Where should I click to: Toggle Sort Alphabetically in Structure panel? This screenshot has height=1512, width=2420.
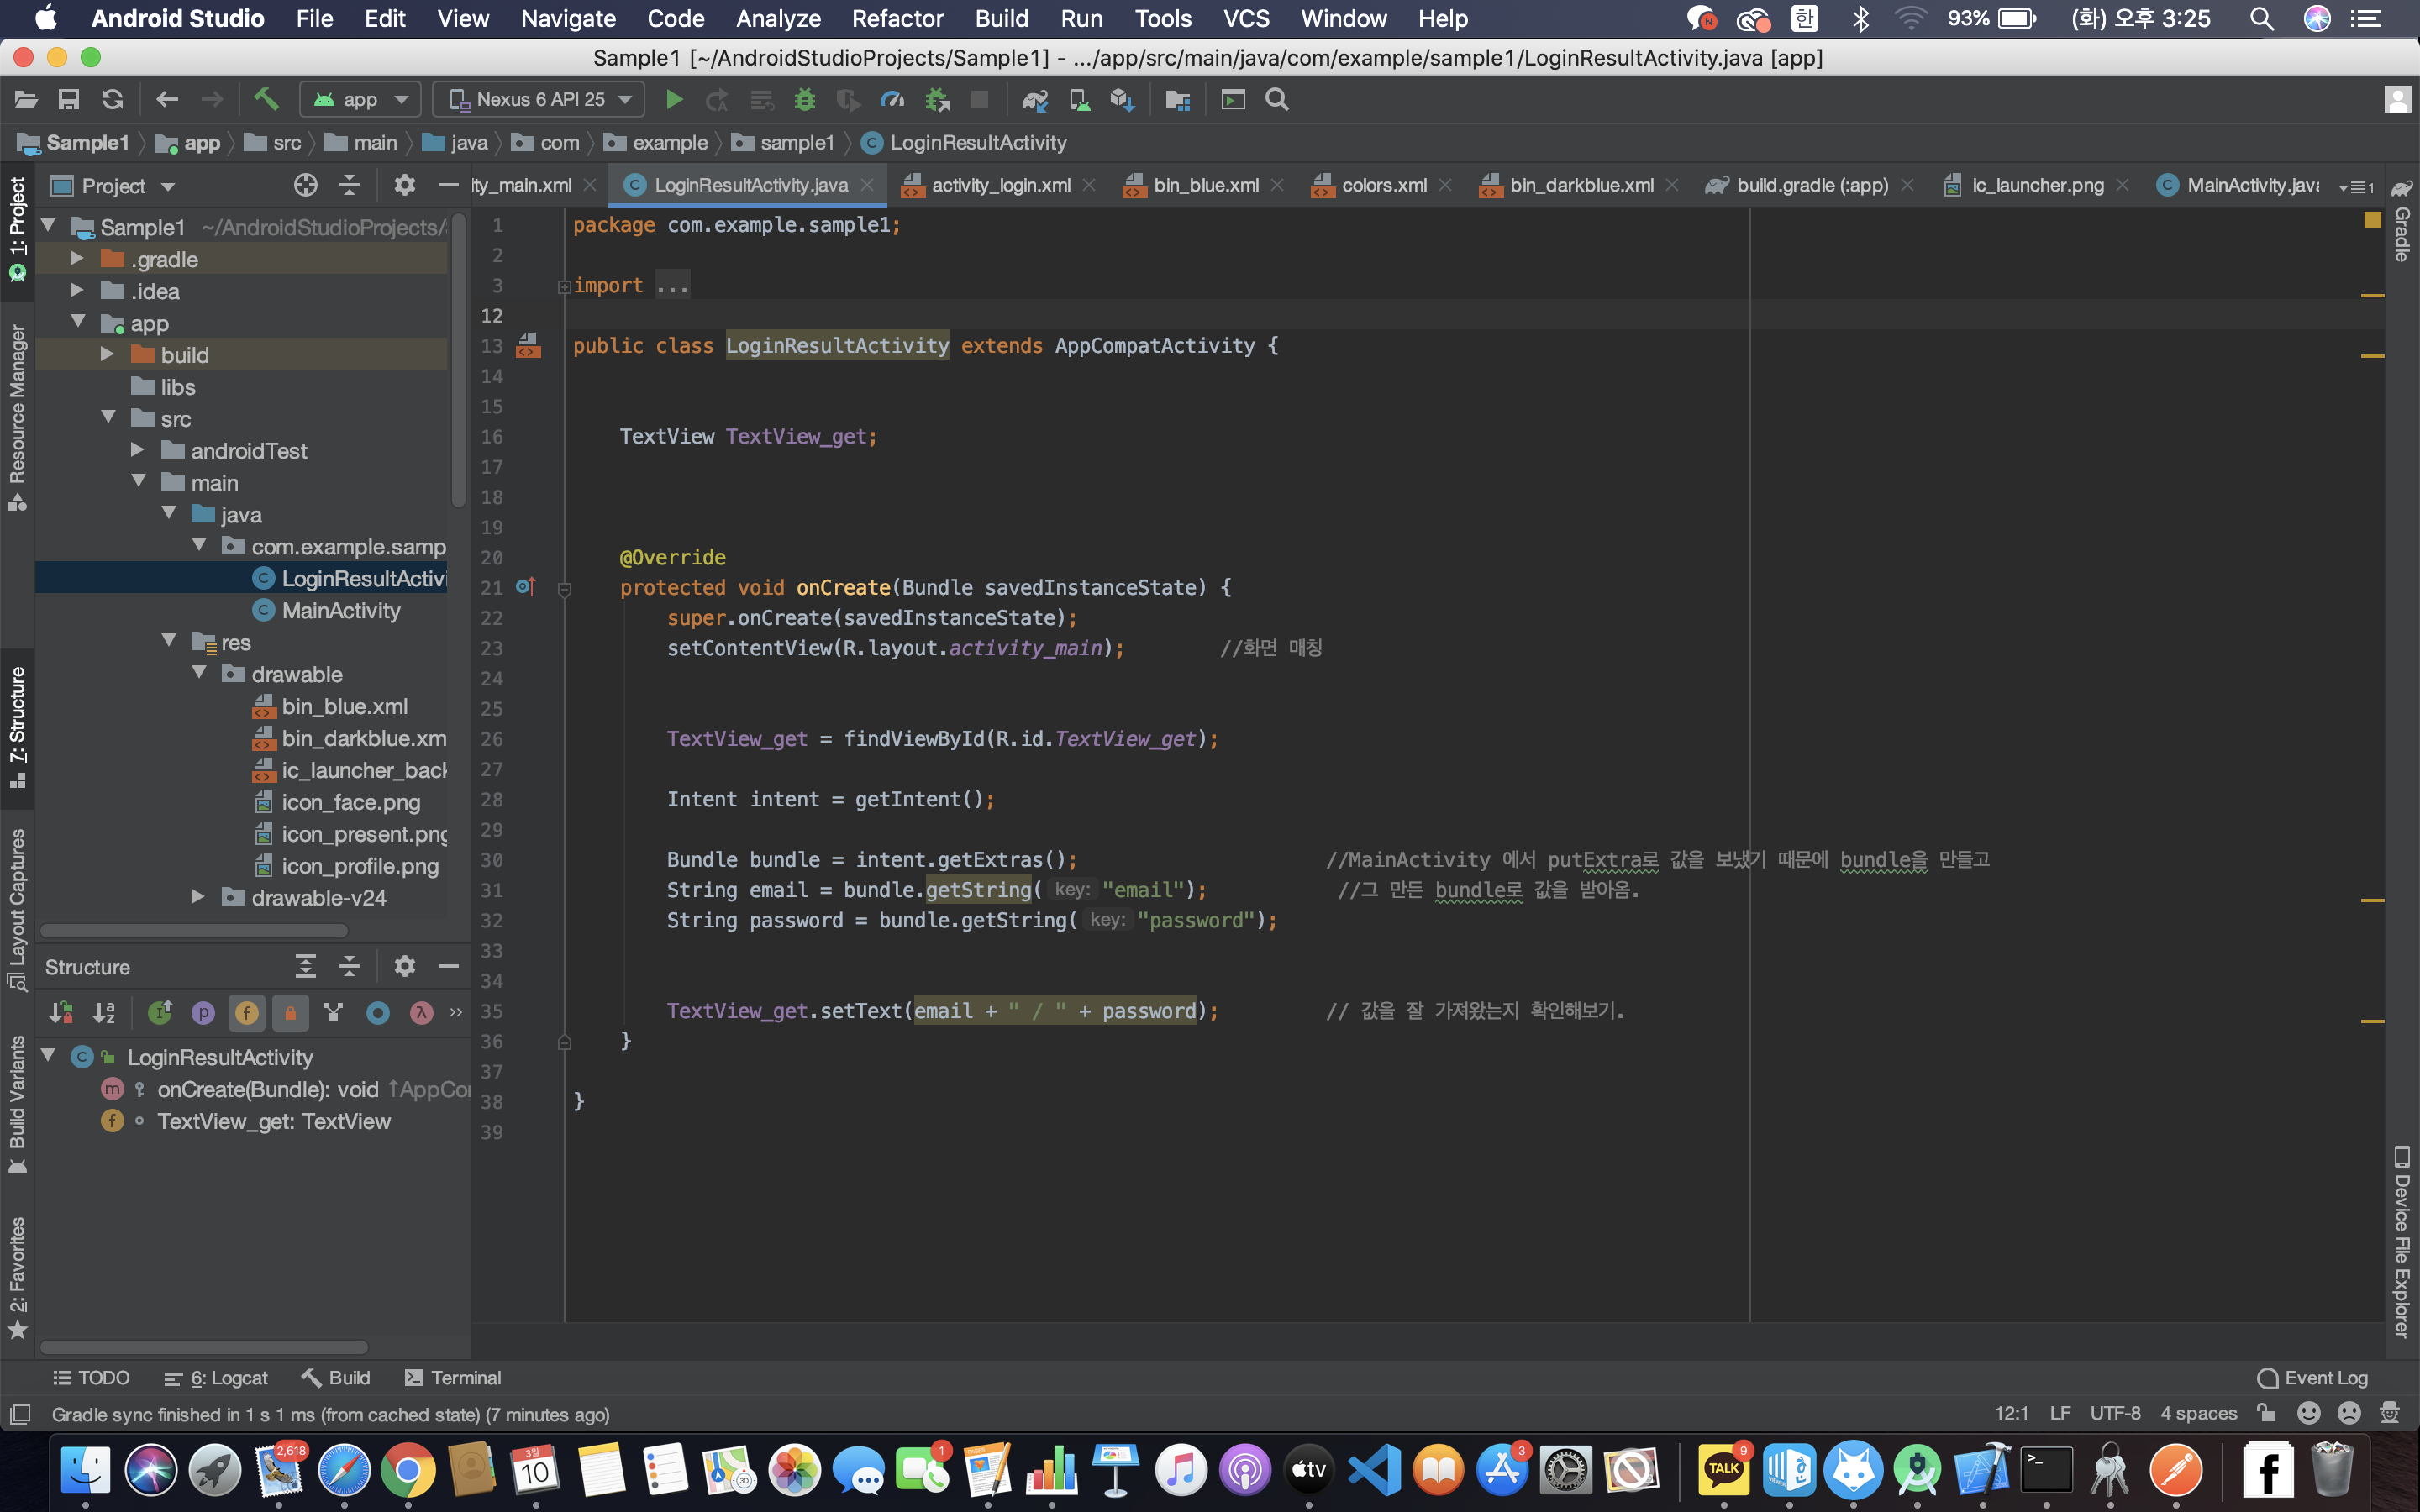[104, 1013]
